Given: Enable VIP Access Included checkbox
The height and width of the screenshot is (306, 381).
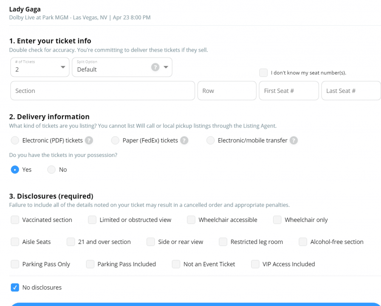Looking at the screenshot, I should pyautogui.click(x=255, y=264).
